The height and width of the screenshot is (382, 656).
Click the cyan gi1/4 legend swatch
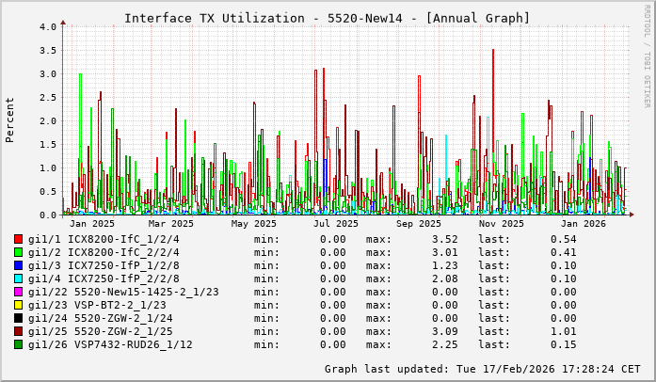tap(19, 279)
